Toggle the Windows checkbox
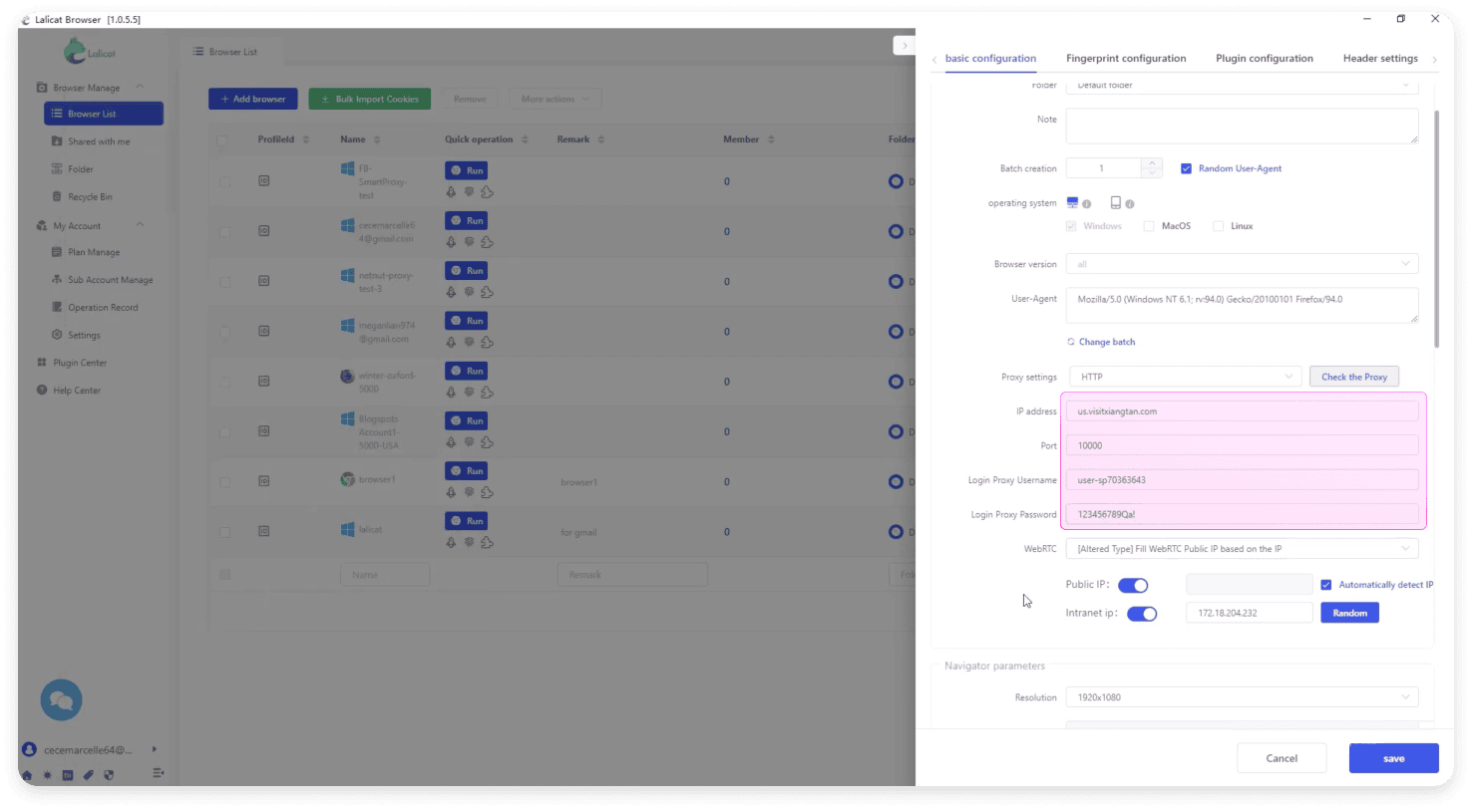Screen dimensions: 1472x810 tap(1071, 226)
